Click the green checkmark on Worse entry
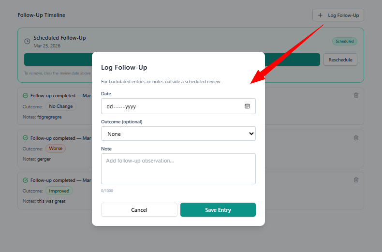The height and width of the screenshot is (252, 382). click(26, 138)
